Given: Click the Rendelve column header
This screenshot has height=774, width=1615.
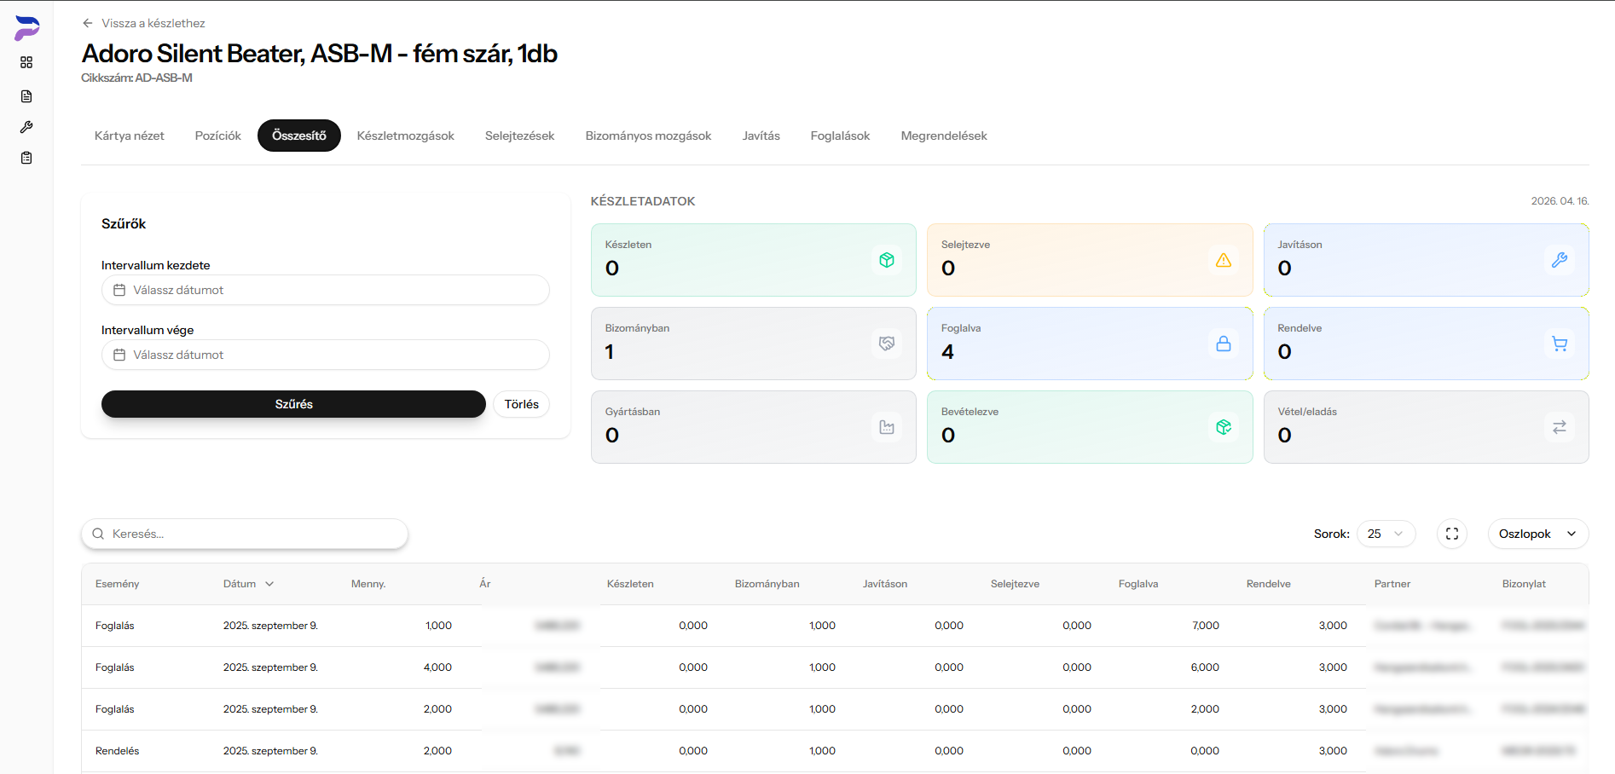Looking at the screenshot, I should pos(1269,584).
